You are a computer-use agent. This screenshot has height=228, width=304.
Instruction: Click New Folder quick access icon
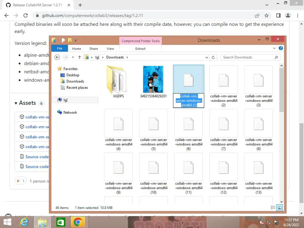tap(69, 40)
